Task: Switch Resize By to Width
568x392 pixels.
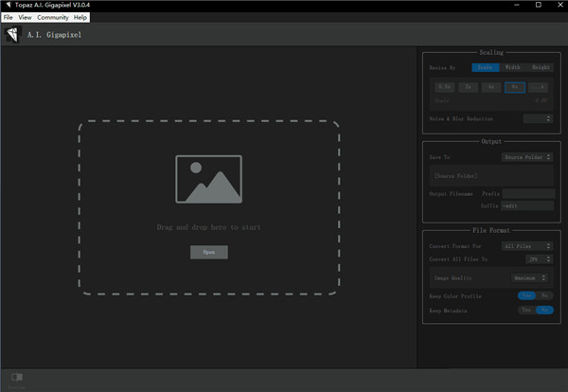Action: (512, 67)
